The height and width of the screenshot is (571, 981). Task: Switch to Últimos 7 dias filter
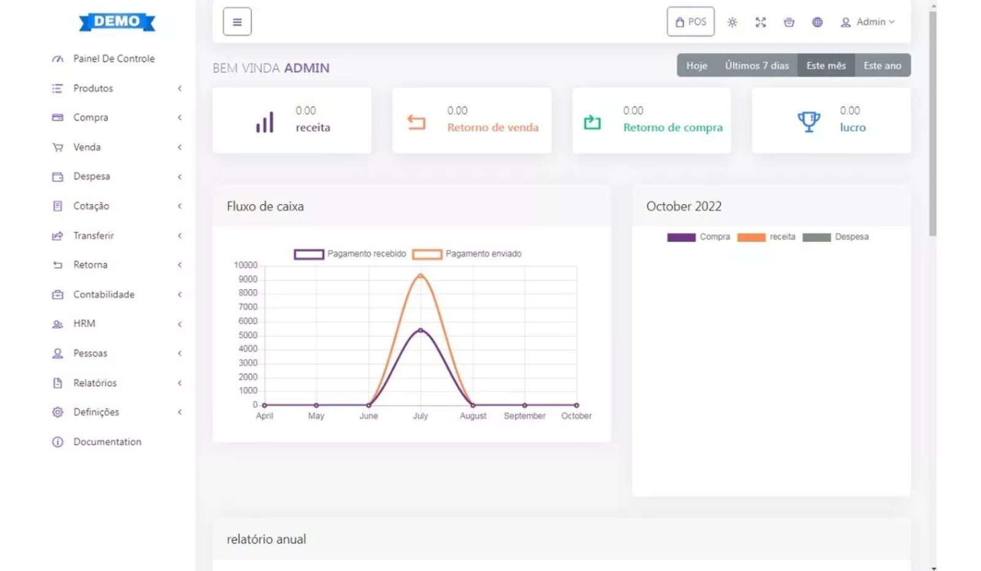[x=757, y=66]
